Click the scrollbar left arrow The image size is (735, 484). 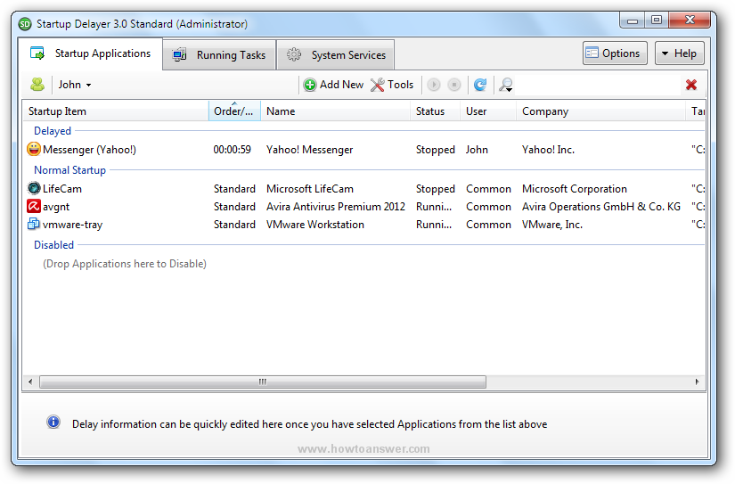[30, 381]
